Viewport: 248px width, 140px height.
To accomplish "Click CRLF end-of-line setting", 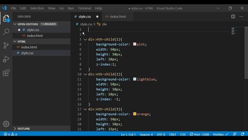I will tap(172, 135).
